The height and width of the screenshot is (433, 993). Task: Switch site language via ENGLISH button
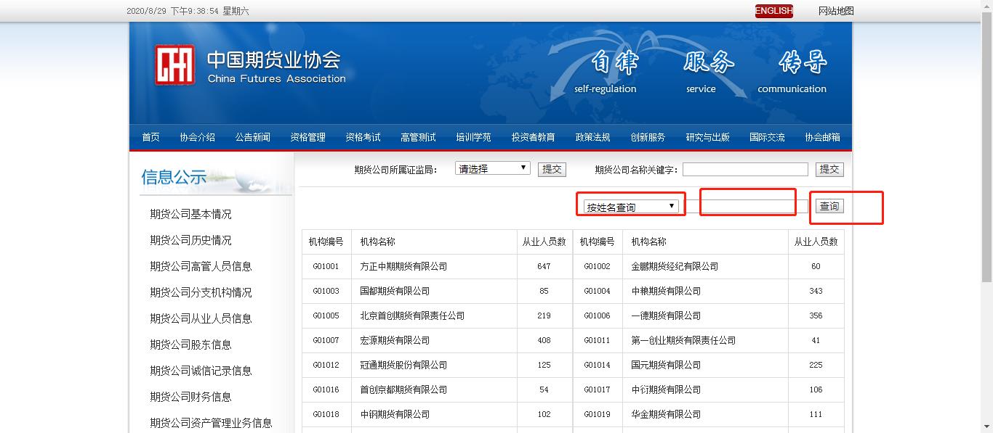pyautogui.click(x=773, y=11)
